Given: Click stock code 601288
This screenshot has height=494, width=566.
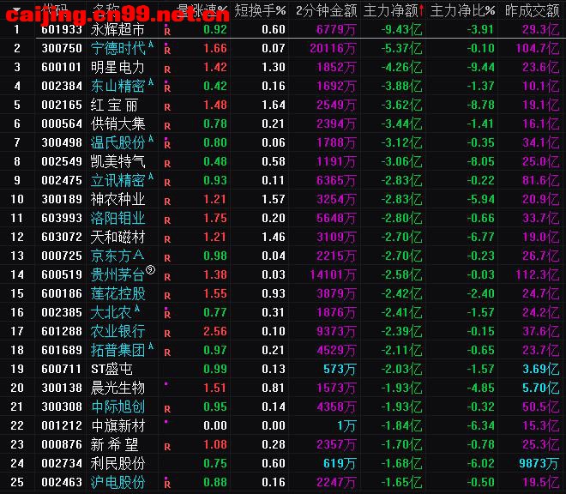Looking at the screenshot, I should point(62,331).
